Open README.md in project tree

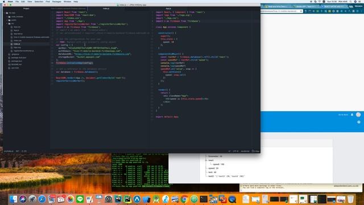[x=16, y=64]
